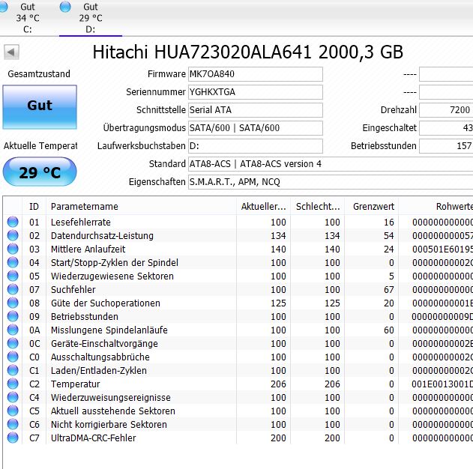
Task: Click status orb for UltraDMA-CRC-Fehler row
Action: (x=13, y=438)
